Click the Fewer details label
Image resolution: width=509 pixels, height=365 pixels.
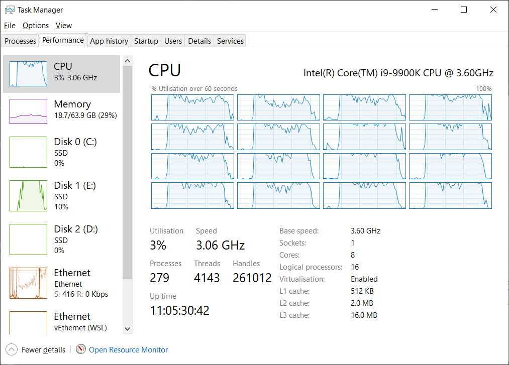click(x=44, y=350)
